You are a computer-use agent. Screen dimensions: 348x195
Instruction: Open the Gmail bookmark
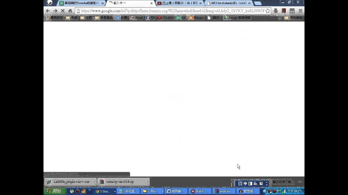pyautogui.click(x=136, y=18)
